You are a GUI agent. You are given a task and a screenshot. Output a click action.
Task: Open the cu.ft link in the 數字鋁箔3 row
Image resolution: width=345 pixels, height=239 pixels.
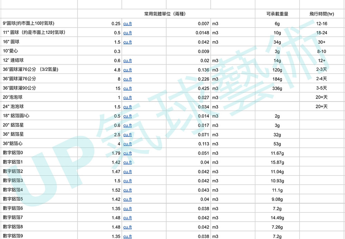[127, 181]
